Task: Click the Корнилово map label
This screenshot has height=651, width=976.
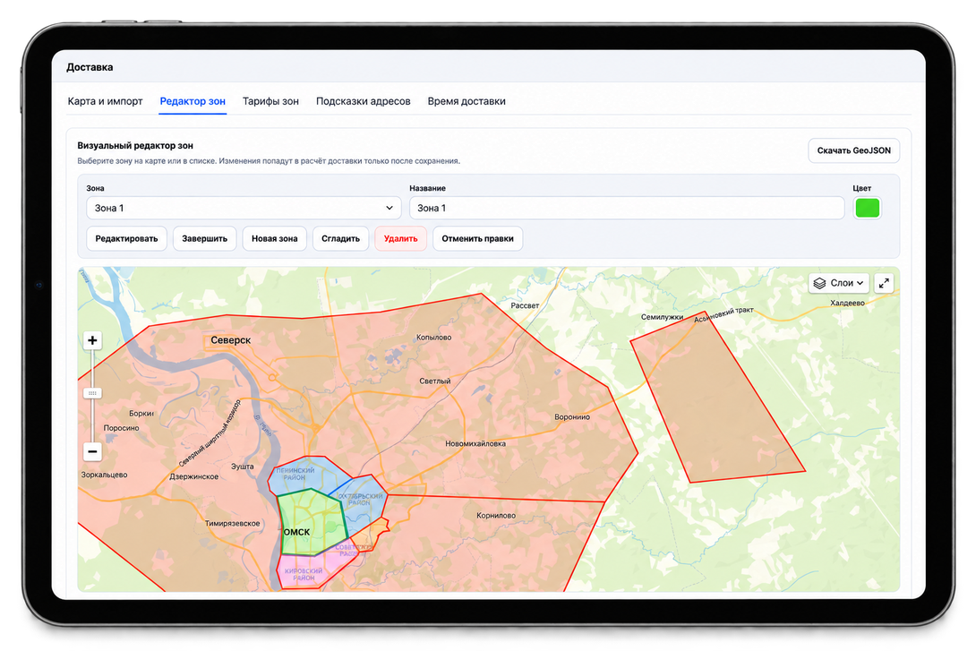Action: tap(495, 515)
